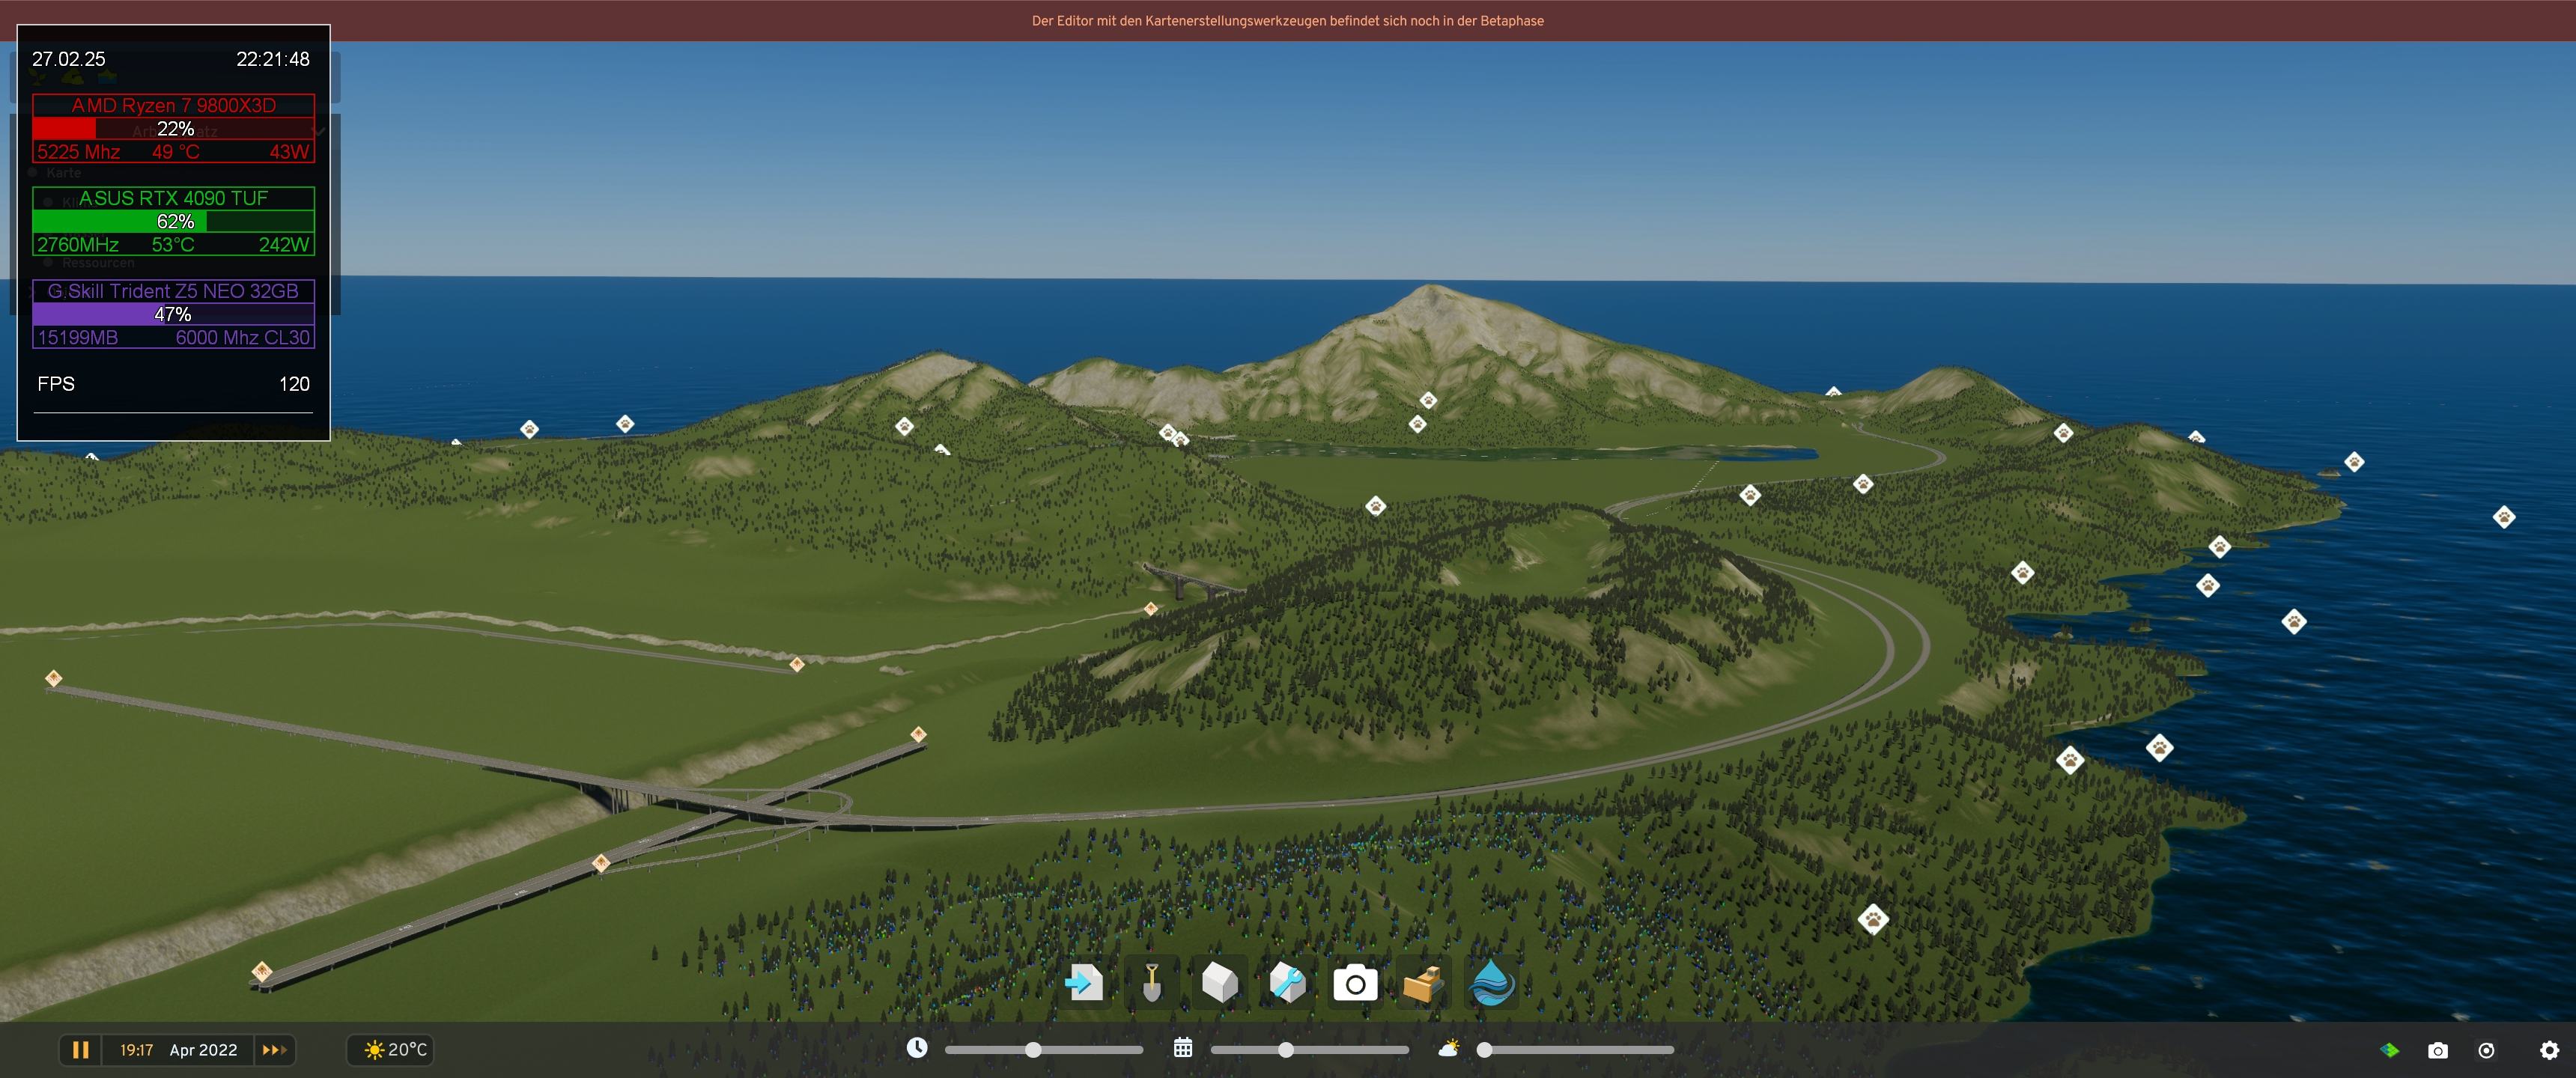
Task: Open the large camera tool in toolbar
Action: [x=1355, y=984]
